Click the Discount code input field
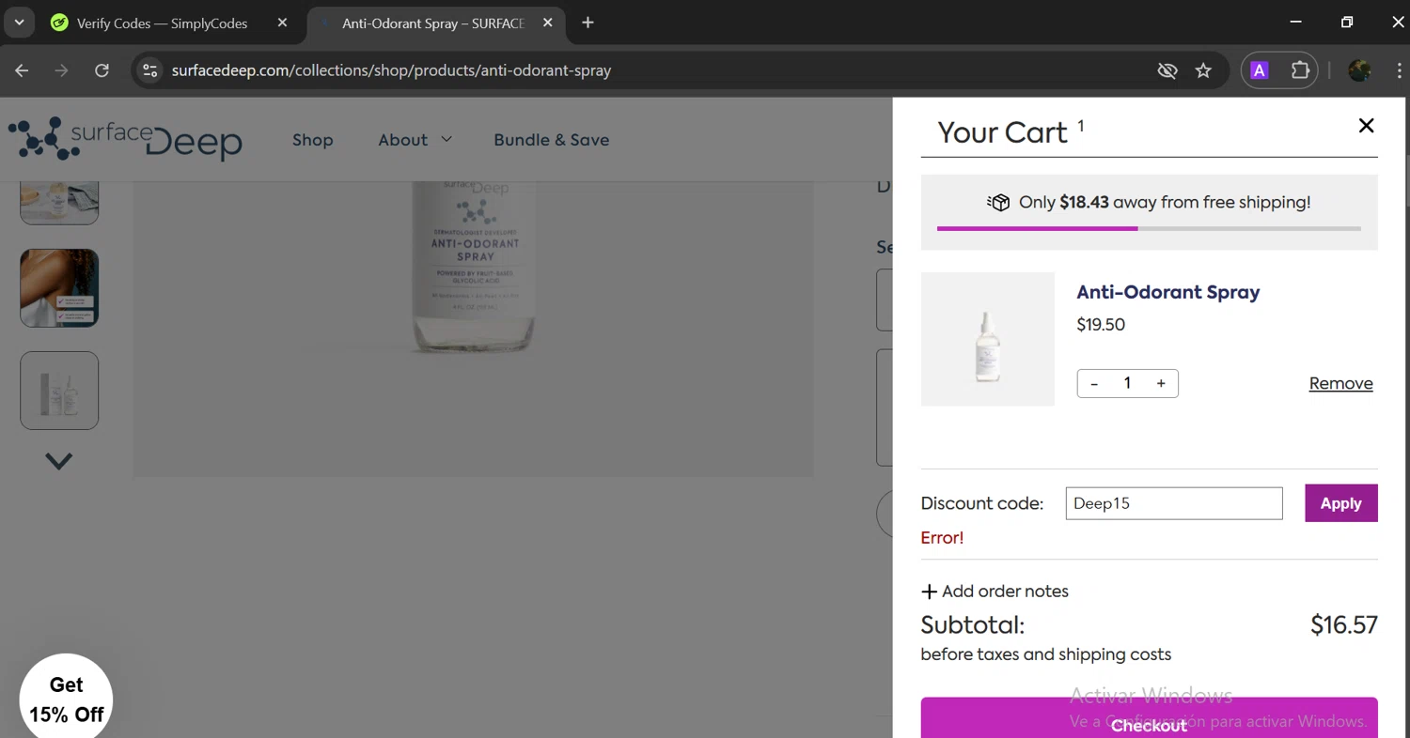Screen dimensions: 1410x738 1173,503
